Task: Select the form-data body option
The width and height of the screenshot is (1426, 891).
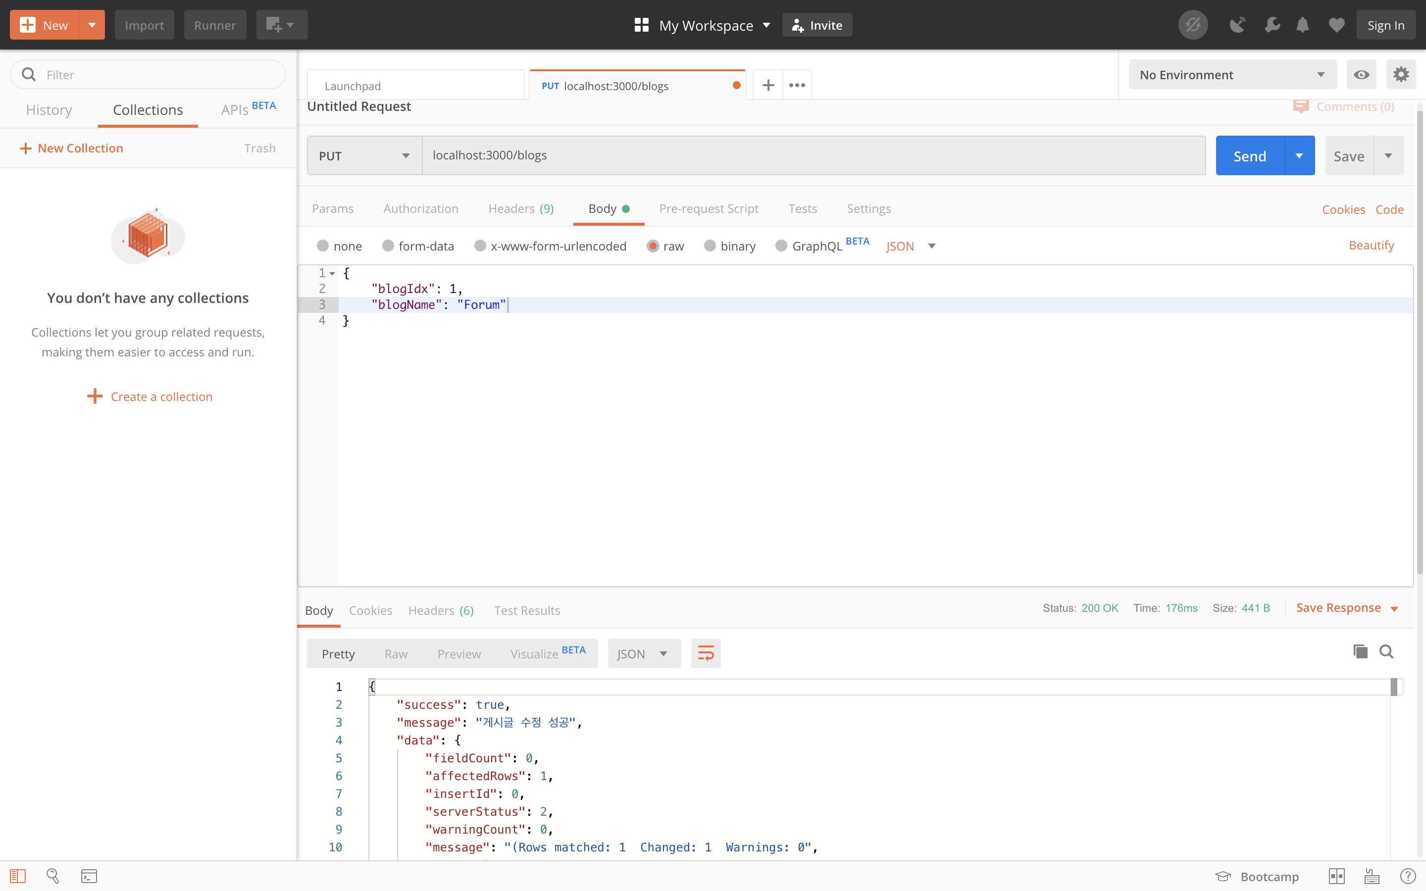Action: (x=388, y=246)
